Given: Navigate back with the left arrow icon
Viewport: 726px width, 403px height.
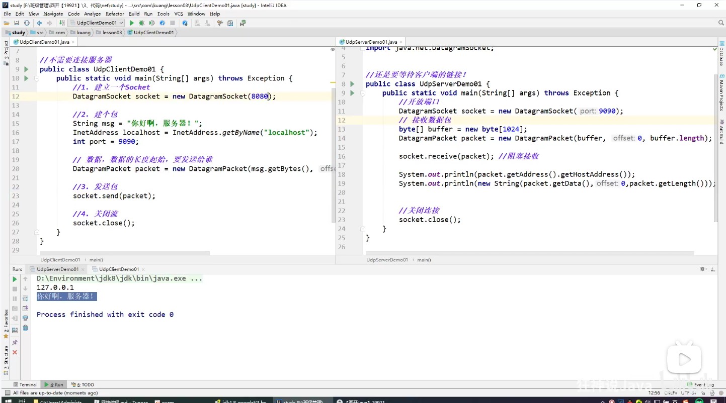Looking at the screenshot, I should click(39, 23).
